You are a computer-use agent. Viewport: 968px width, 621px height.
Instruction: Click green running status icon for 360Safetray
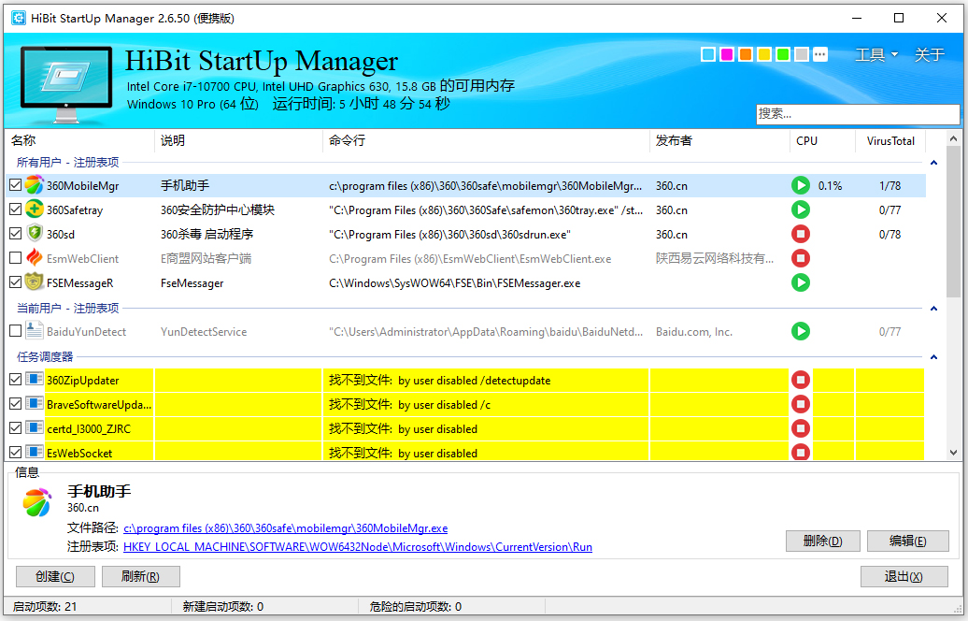(x=801, y=209)
